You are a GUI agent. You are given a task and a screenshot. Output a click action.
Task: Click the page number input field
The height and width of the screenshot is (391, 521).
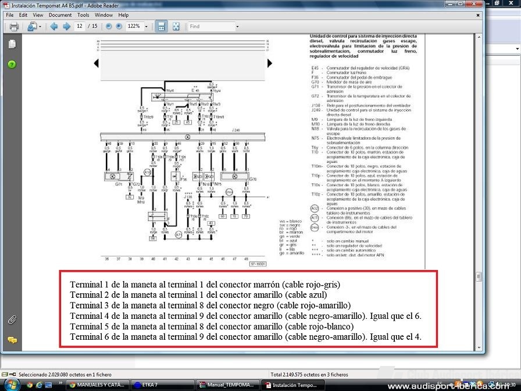pos(79,26)
